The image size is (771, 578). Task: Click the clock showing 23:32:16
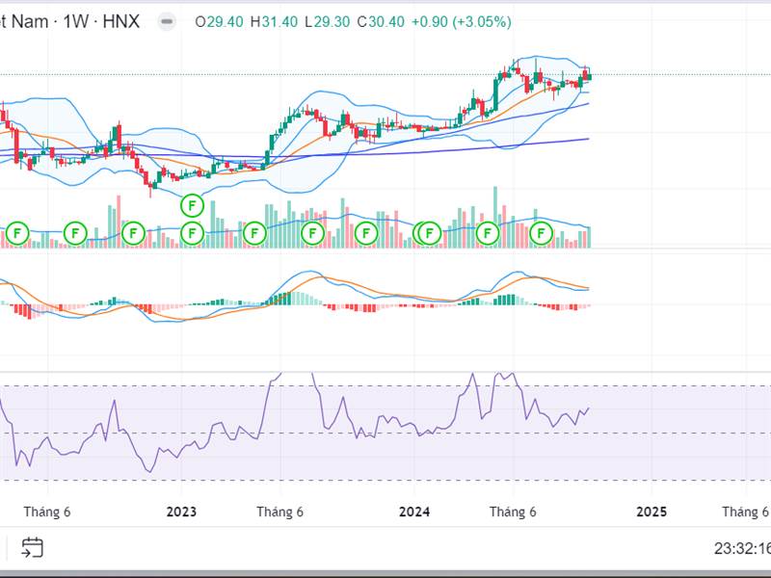click(x=742, y=548)
